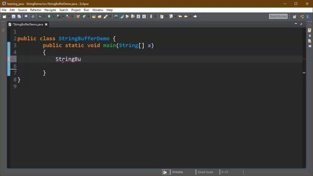Click the Coverage run toolbar icon
Viewport: 313px width, 176px height.
(x=58, y=17)
